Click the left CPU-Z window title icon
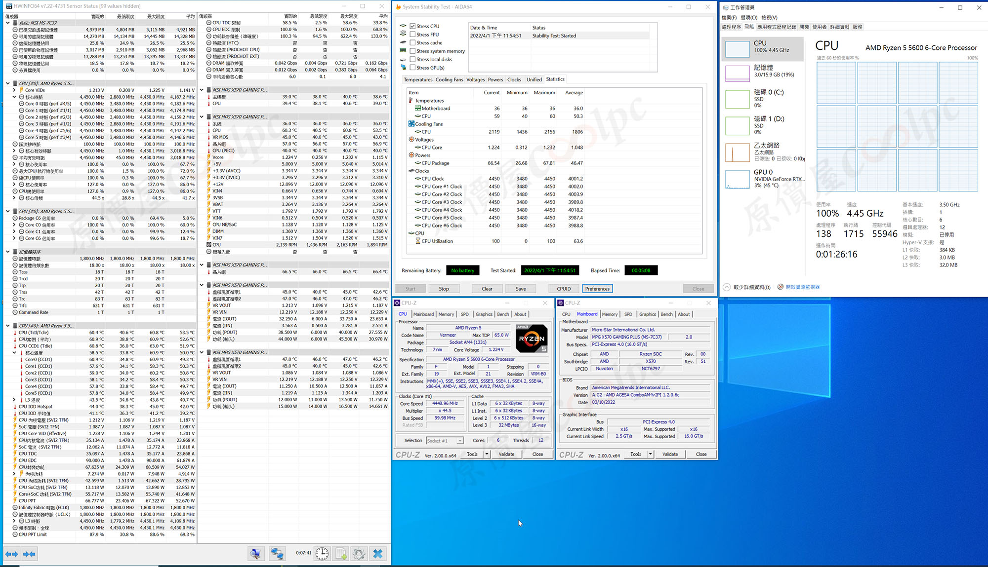The width and height of the screenshot is (988, 567). click(397, 302)
